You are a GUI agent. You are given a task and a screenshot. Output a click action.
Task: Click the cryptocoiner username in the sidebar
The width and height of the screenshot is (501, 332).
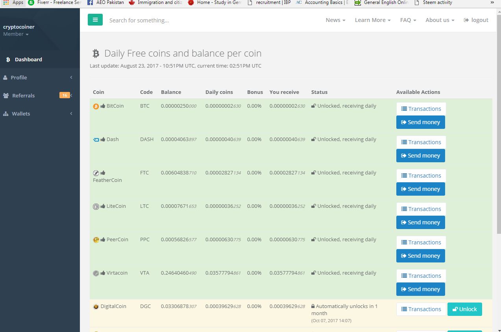coord(19,27)
